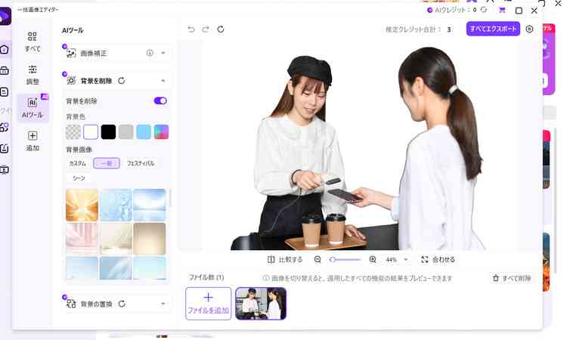Open the 44% zoom level dropdown
The image size is (567, 340).
(x=406, y=259)
